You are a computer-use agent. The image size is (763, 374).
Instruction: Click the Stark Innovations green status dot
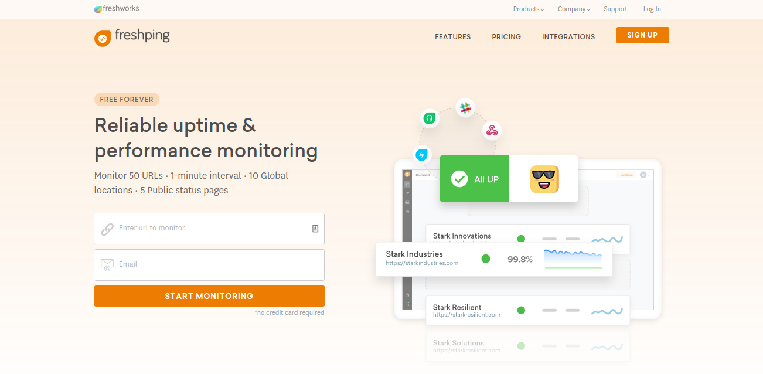coord(521,239)
